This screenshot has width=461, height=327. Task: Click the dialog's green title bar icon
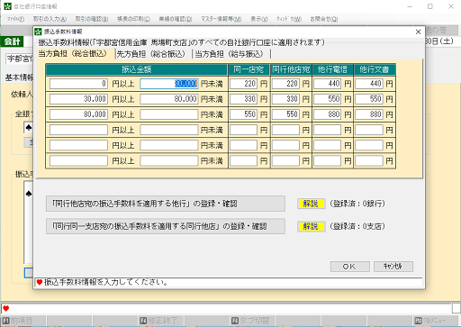[x=38, y=32]
